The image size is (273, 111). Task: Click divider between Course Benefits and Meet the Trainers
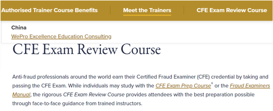click(x=110, y=10)
